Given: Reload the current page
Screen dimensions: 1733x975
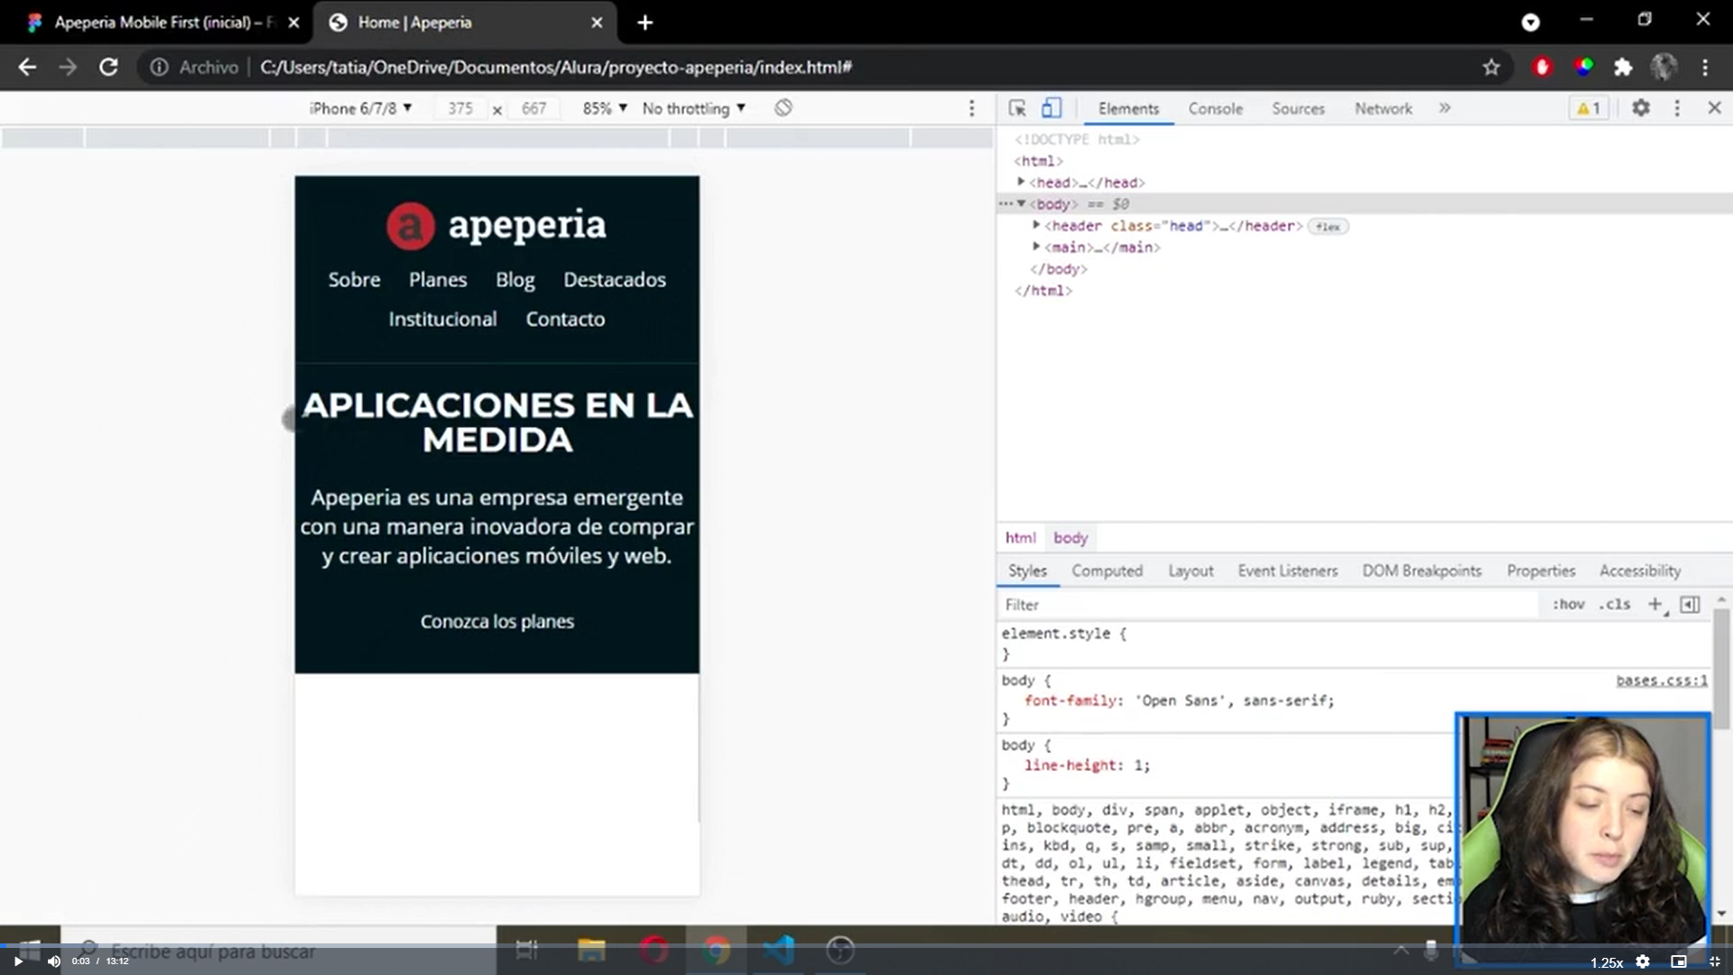Looking at the screenshot, I should click(x=108, y=67).
